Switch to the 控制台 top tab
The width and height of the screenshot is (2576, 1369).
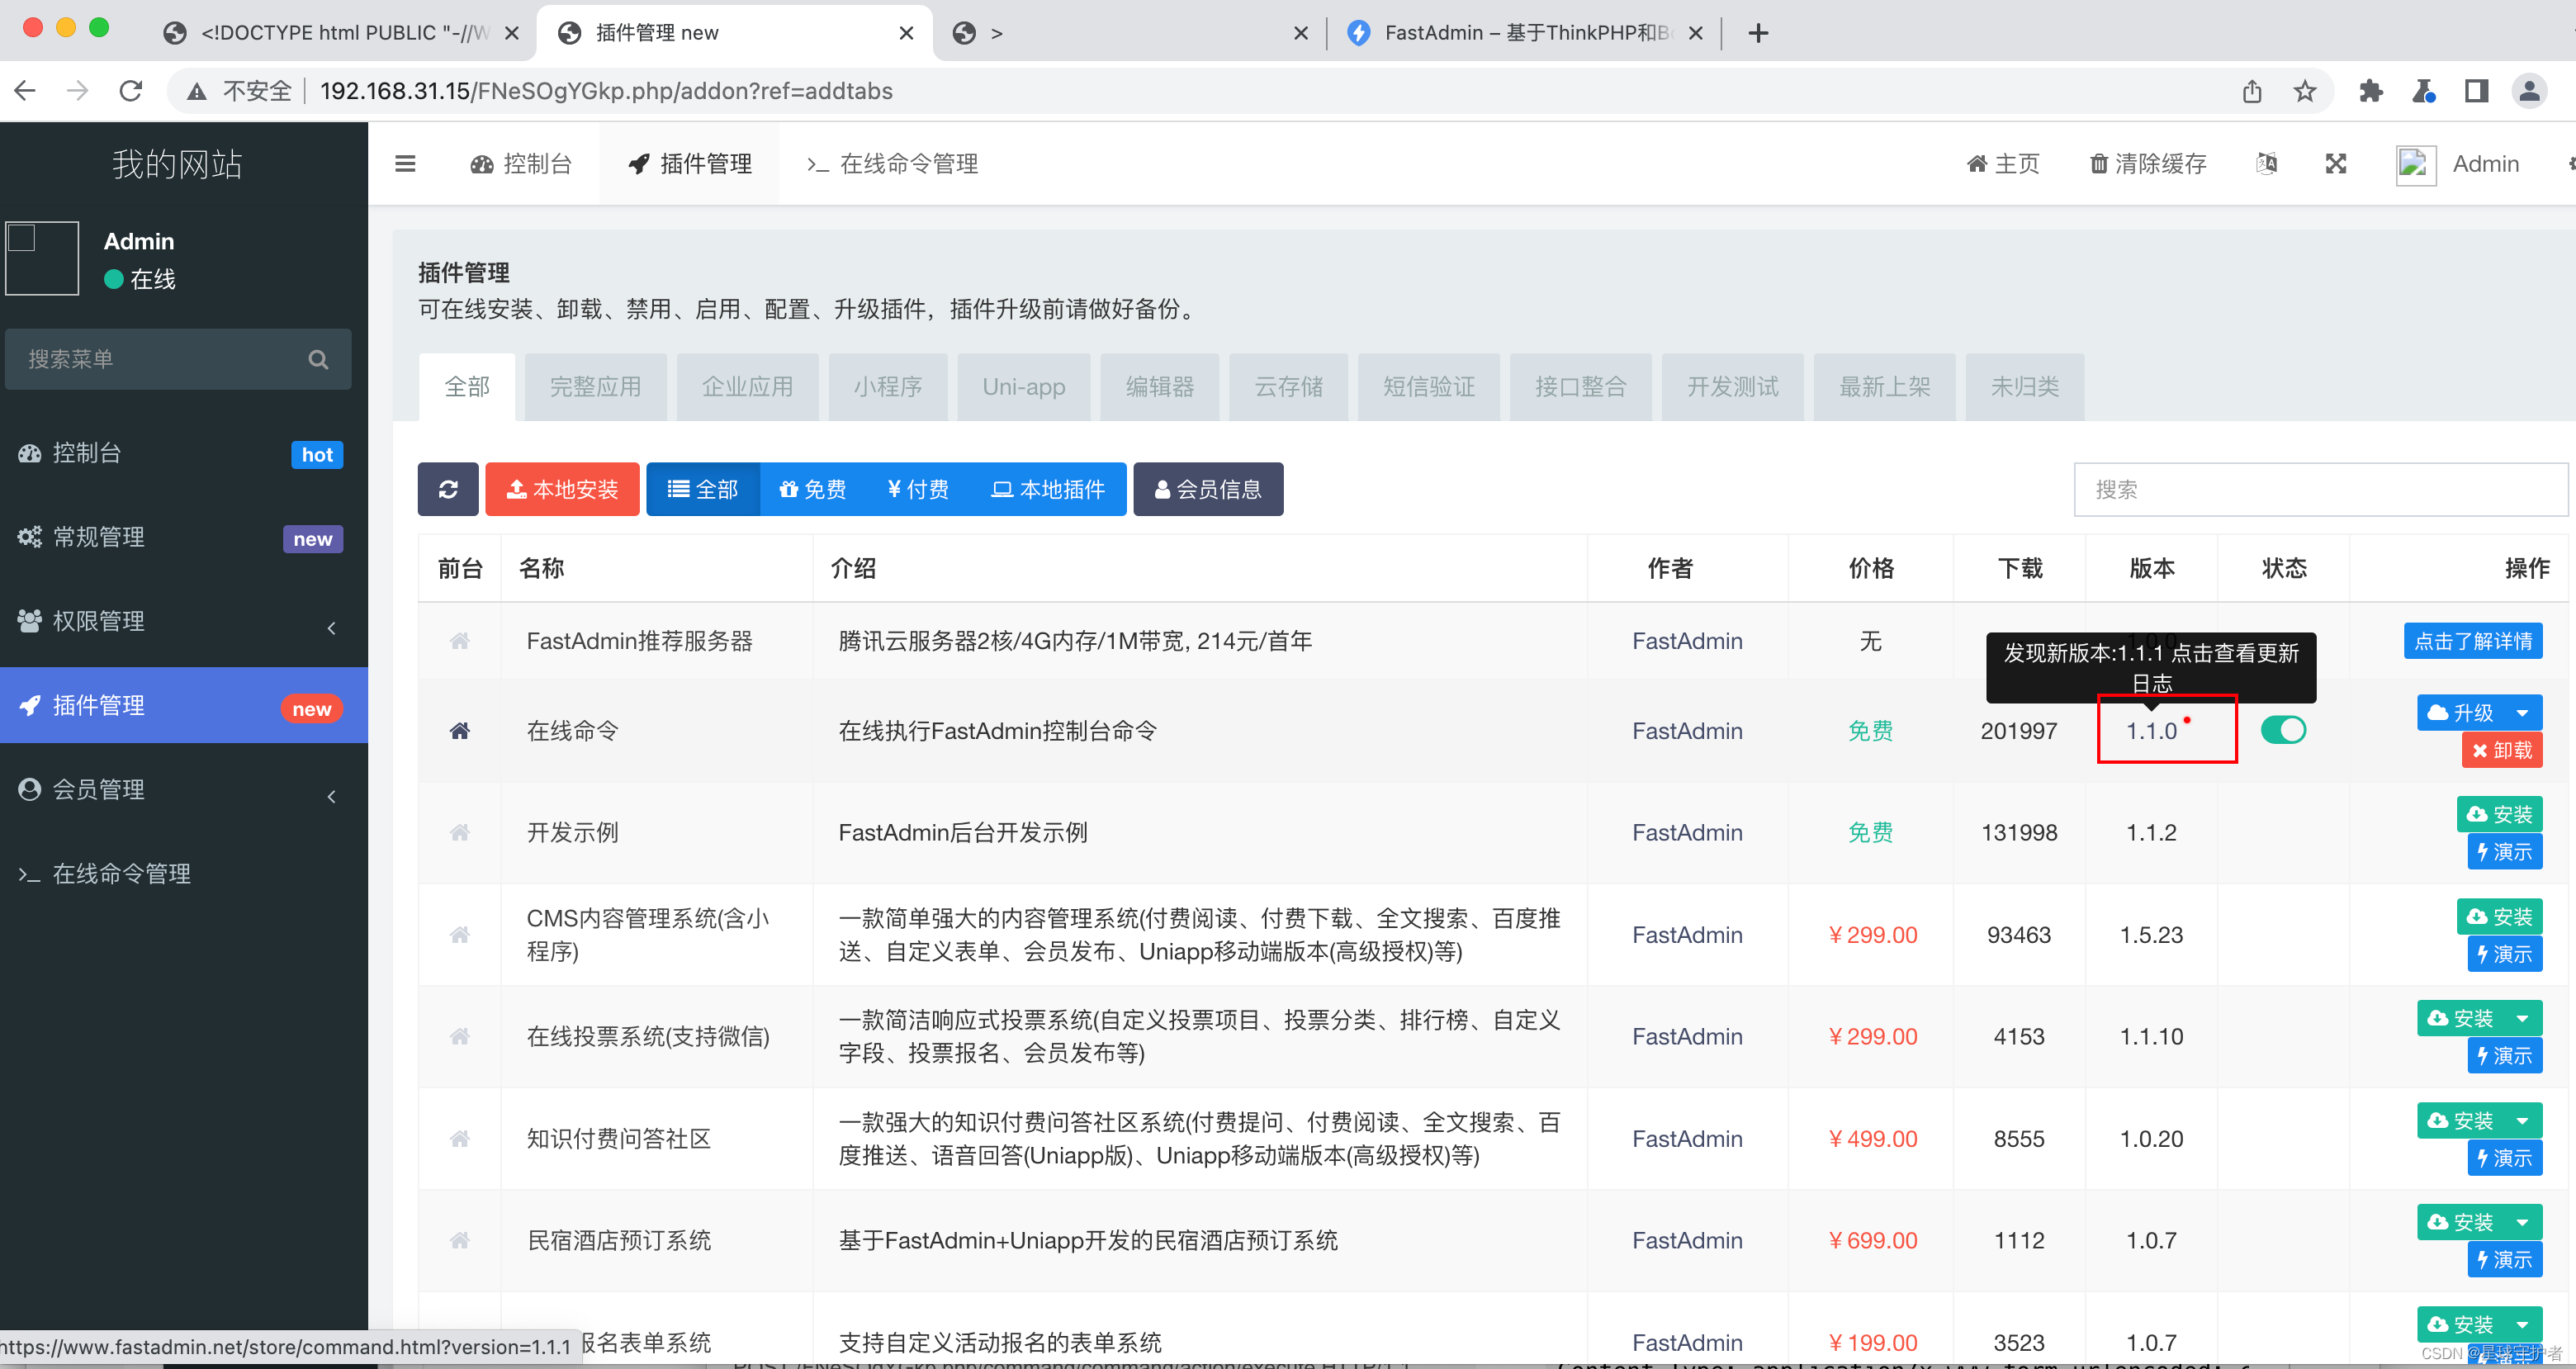pyautogui.click(x=521, y=164)
